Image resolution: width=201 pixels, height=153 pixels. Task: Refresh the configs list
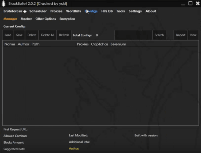point(64,35)
